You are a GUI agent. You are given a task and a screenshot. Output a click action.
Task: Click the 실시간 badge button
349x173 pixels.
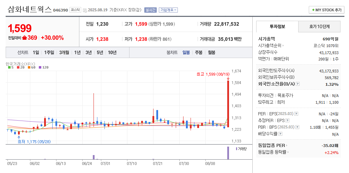(x=150, y=10)
